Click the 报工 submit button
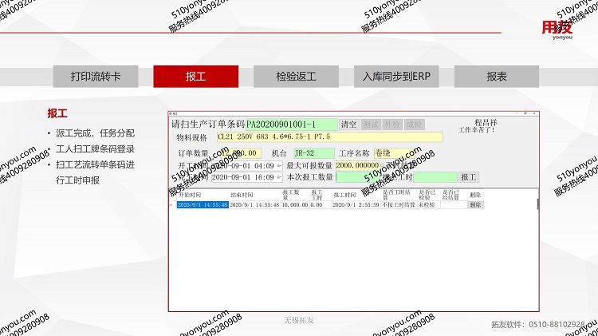This screenshot has height=336, width=598. [469, 176]
